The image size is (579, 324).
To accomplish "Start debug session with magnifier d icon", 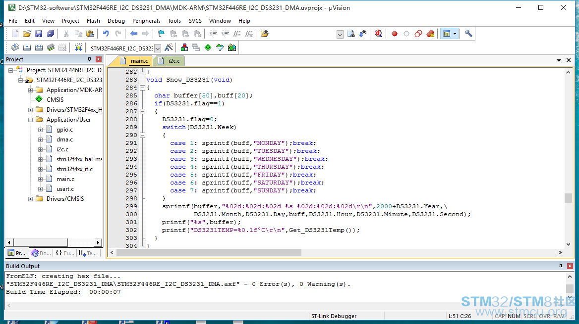I will (x=378, y=34).
